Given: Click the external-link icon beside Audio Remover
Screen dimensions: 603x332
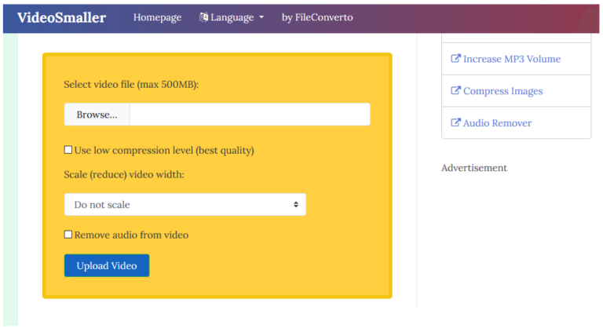Looking at the screenshot, I should [455, 122].
